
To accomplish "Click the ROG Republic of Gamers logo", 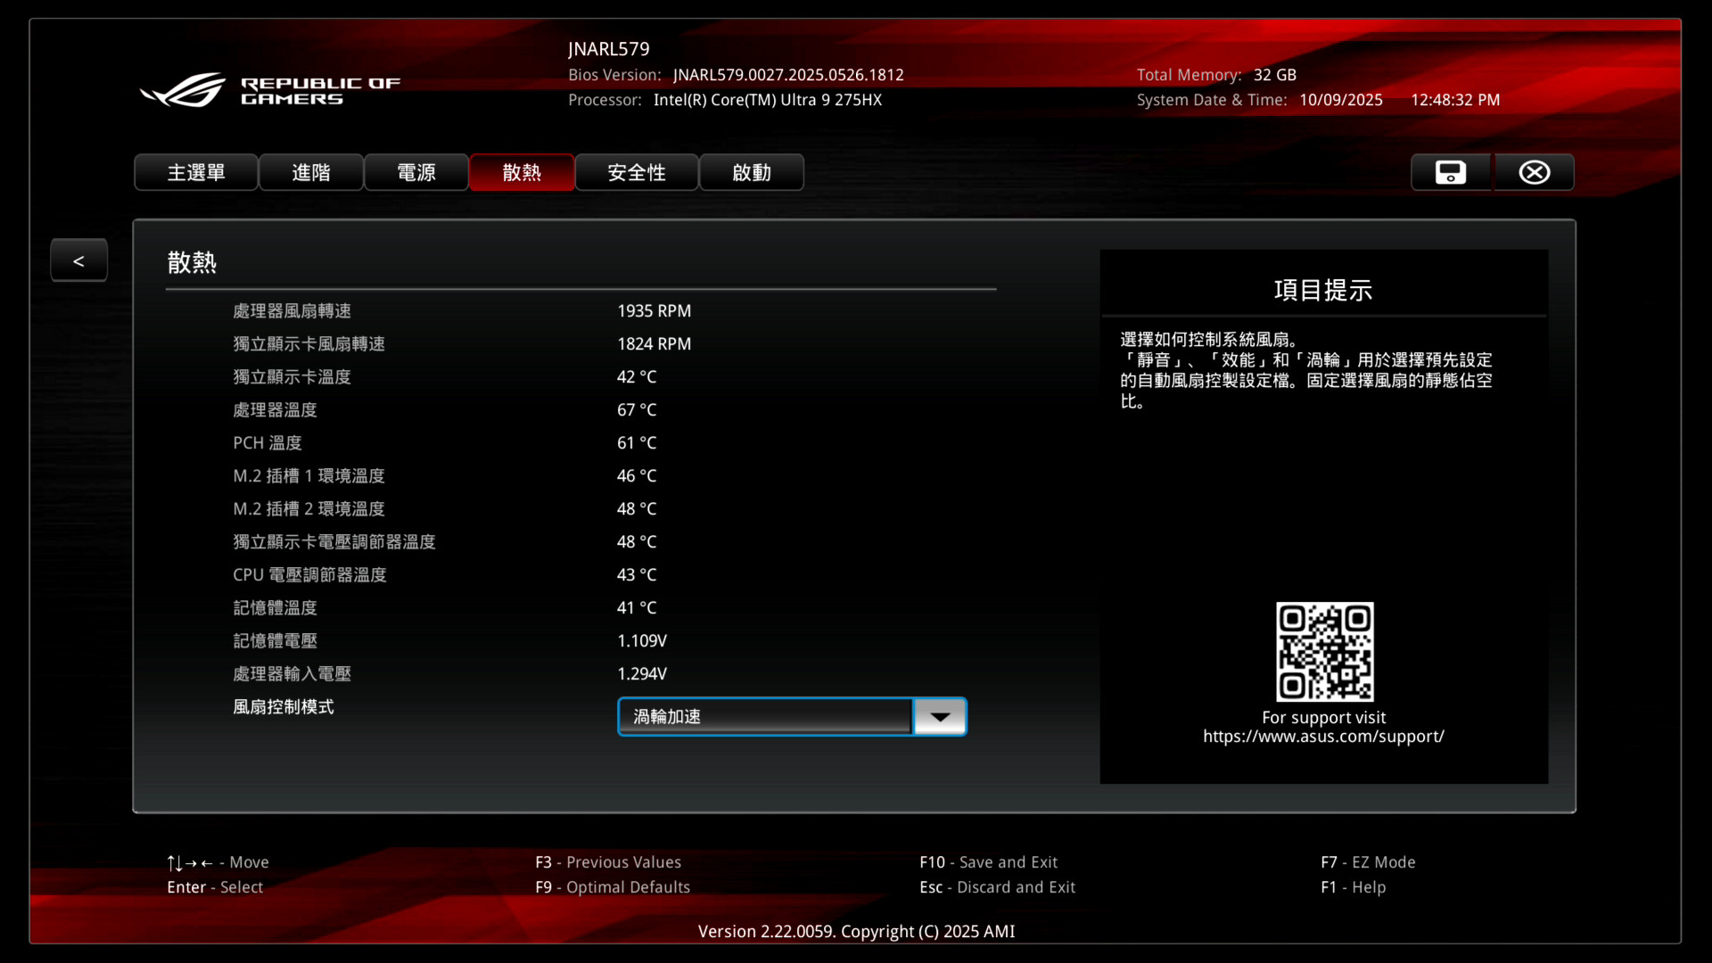I will [271, 90].
